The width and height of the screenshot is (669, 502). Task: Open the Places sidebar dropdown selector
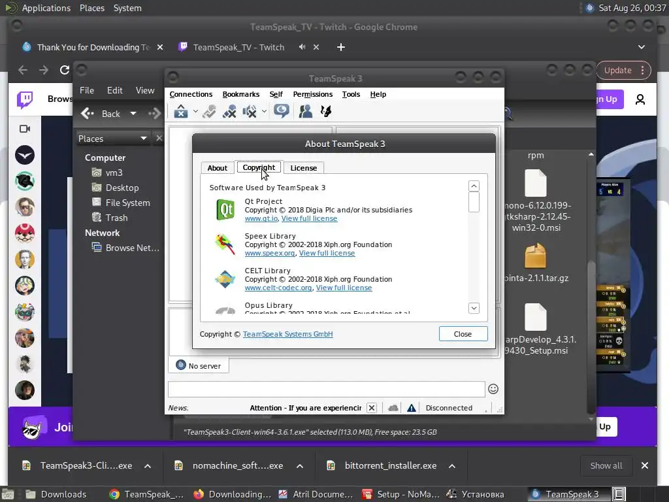[114, 139]
